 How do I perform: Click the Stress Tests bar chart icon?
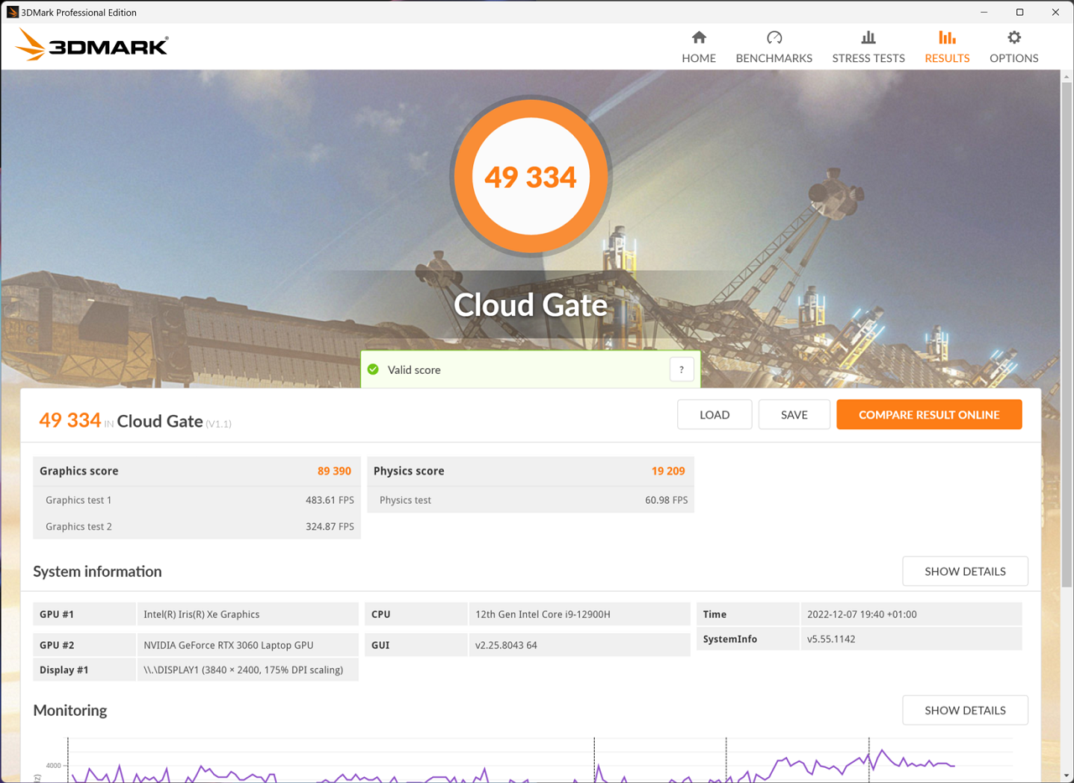pyautogui.click(x=868, y=38)
